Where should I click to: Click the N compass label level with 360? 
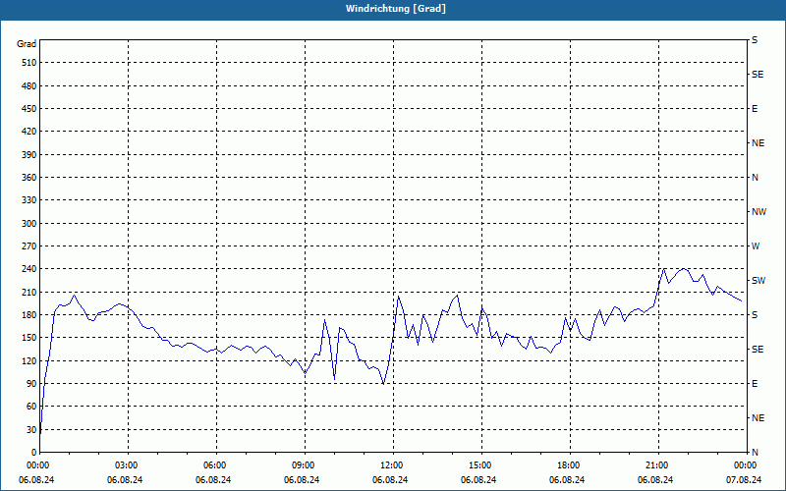[x=755, y=178]
